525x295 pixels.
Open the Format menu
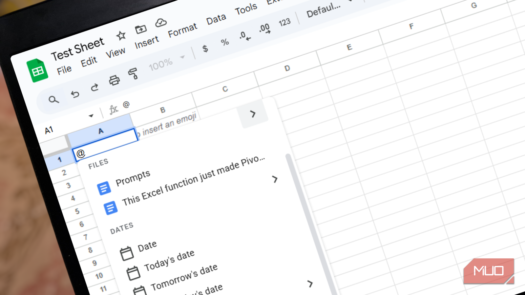[x=183, y=28]
